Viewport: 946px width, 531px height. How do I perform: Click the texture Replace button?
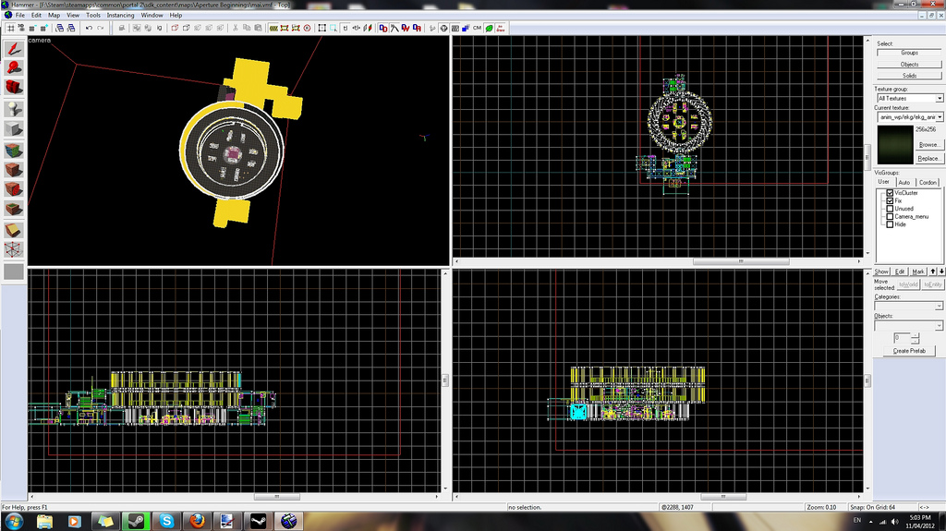coord(928,159)
